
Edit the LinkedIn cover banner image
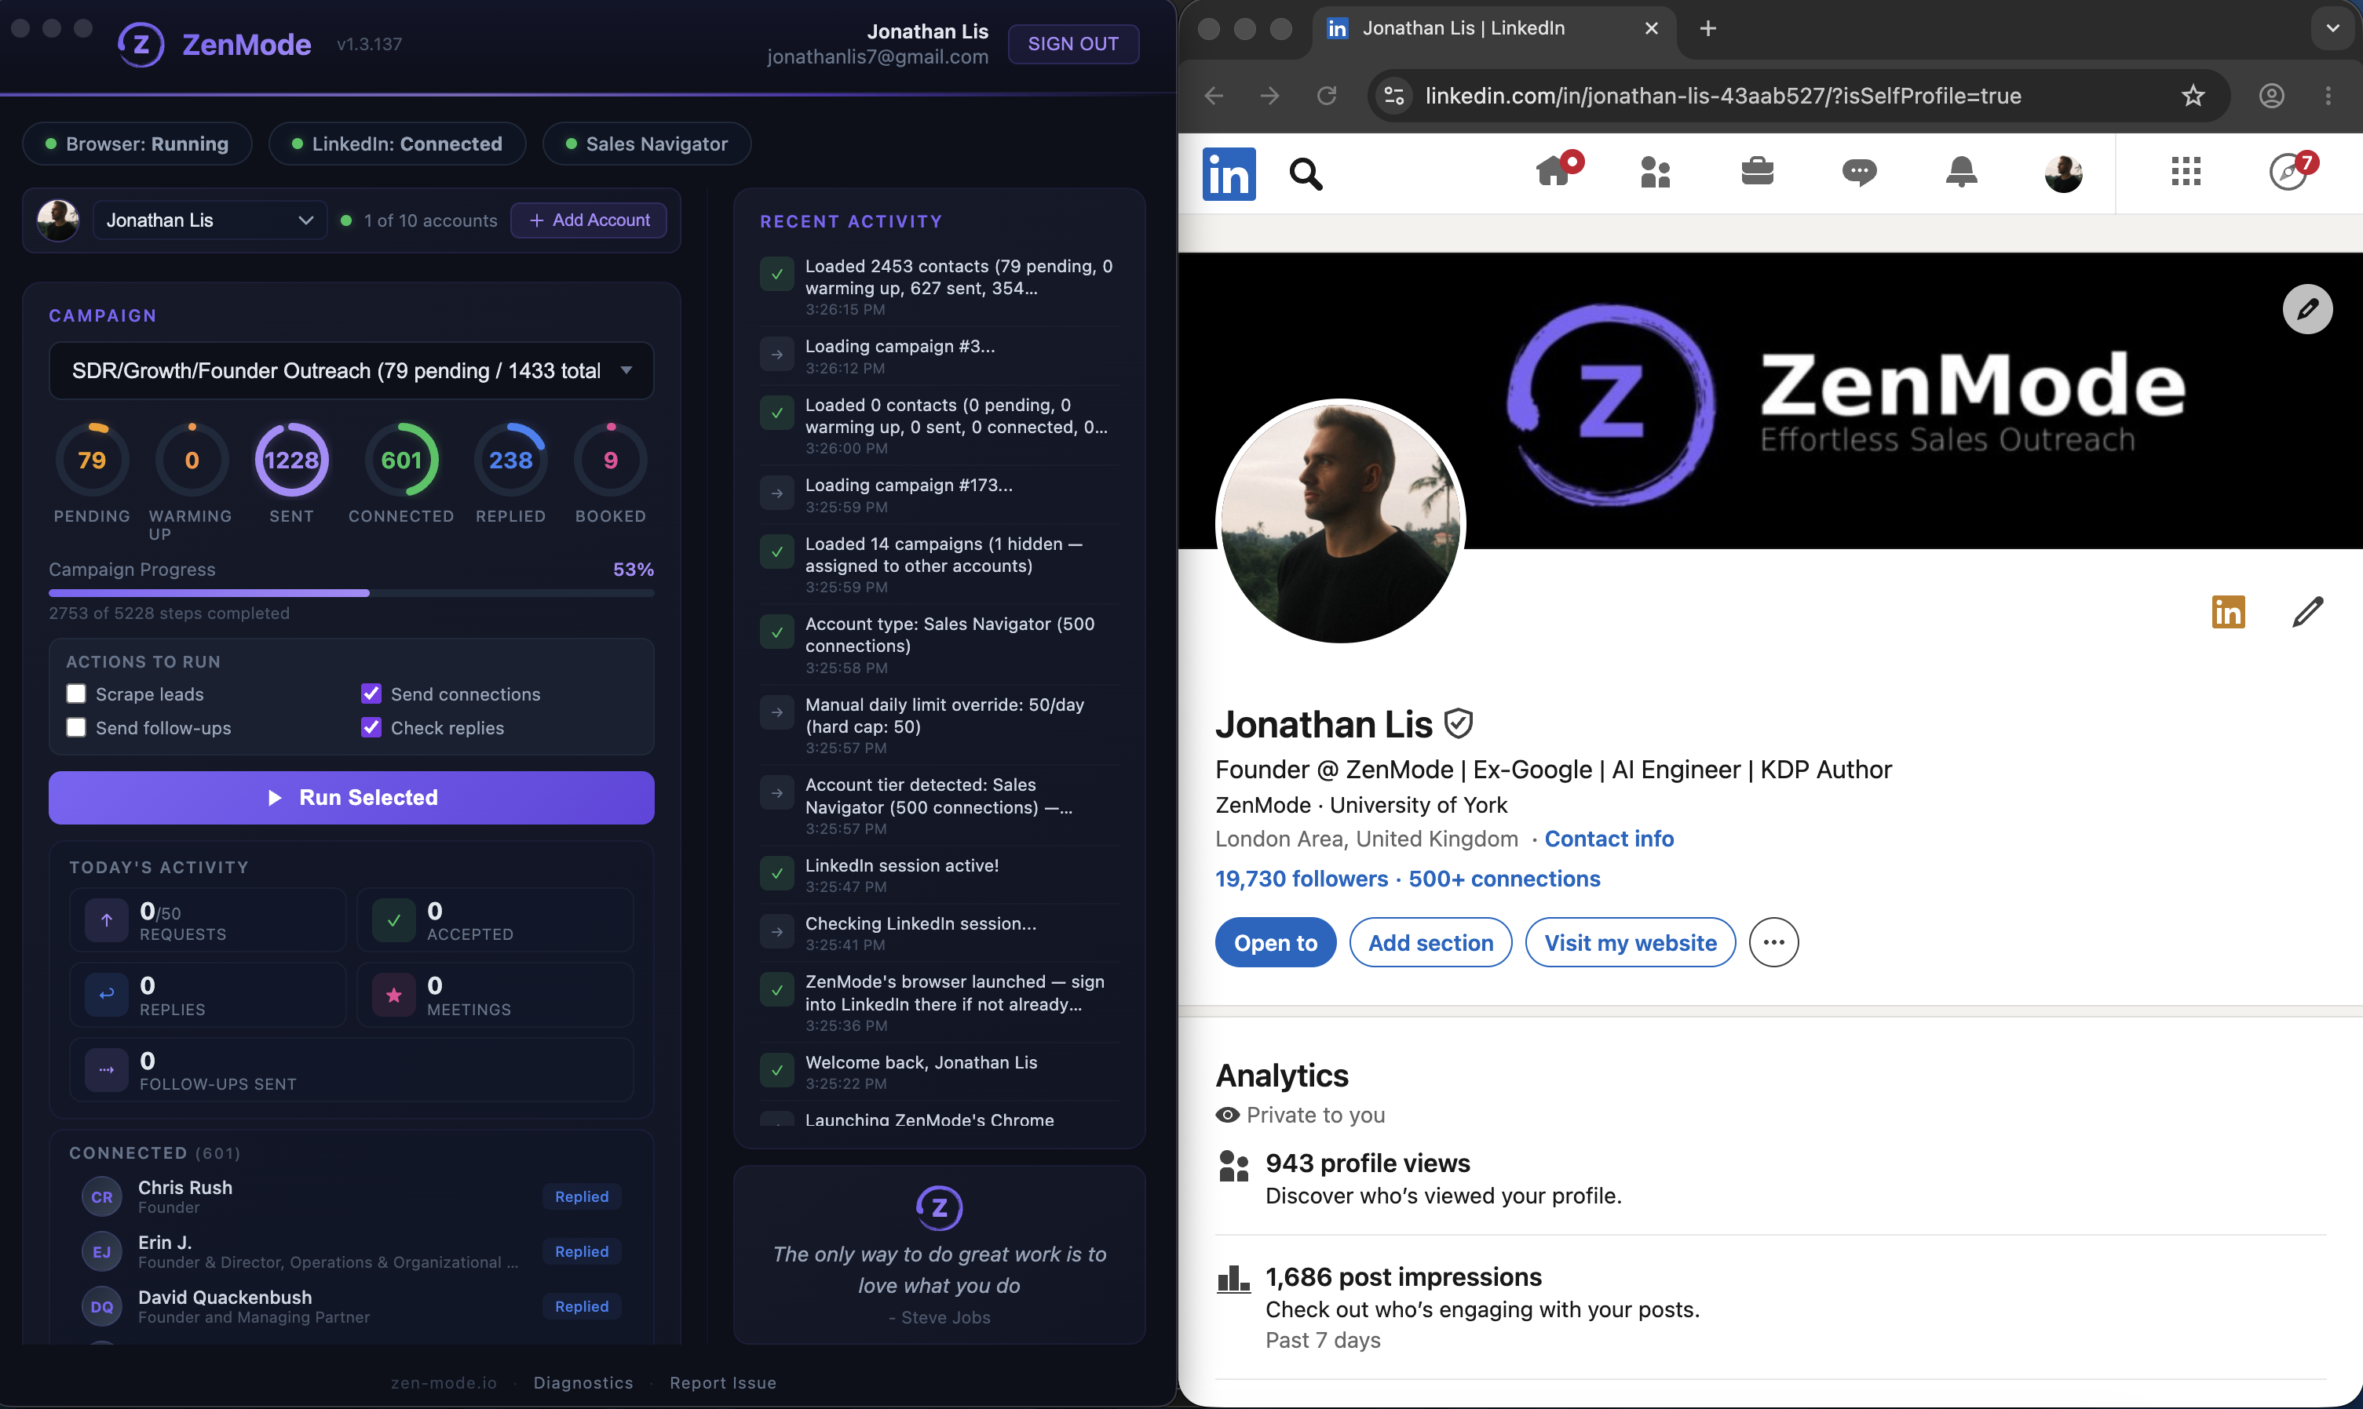(x=2307, y=308)
